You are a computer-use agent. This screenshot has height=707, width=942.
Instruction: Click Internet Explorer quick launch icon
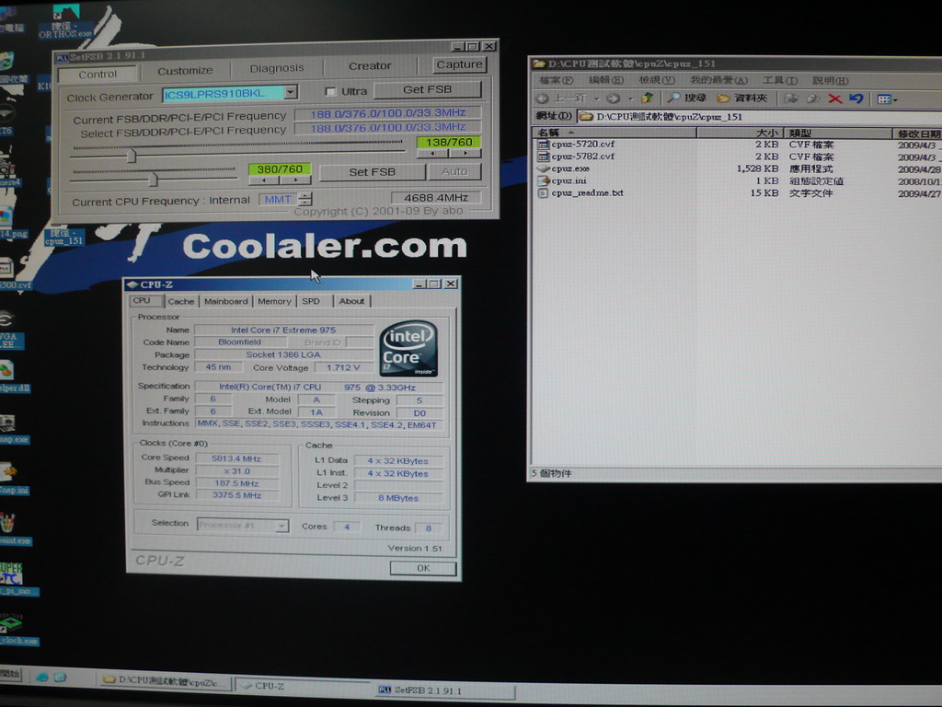[42, 677]
